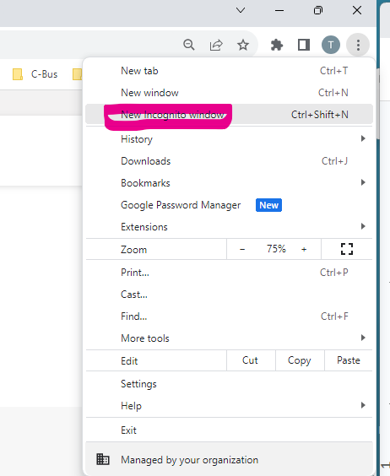Screen dimensions: 390x476
Task: Select Print... from the menu
Action: pyautogui.click(x=229, y=273)
